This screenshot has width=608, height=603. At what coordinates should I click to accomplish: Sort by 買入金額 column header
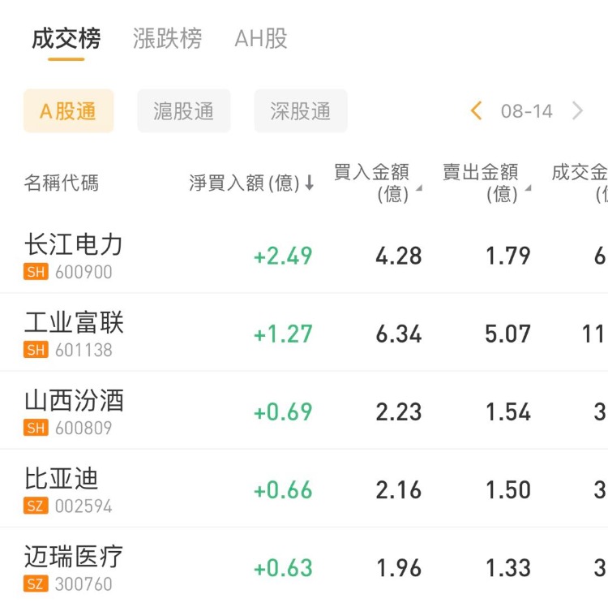(x=376, y=183)
